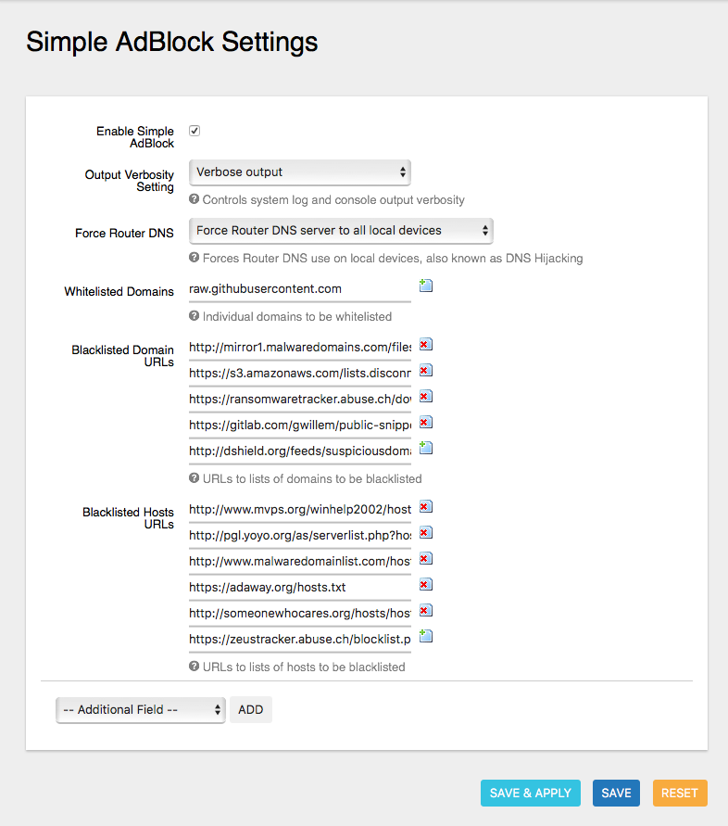The height and width of the screenshot is (826, 728).
Task: Delete the s3.amazonaws.com blacklist entry
Action: pos(425,370)
